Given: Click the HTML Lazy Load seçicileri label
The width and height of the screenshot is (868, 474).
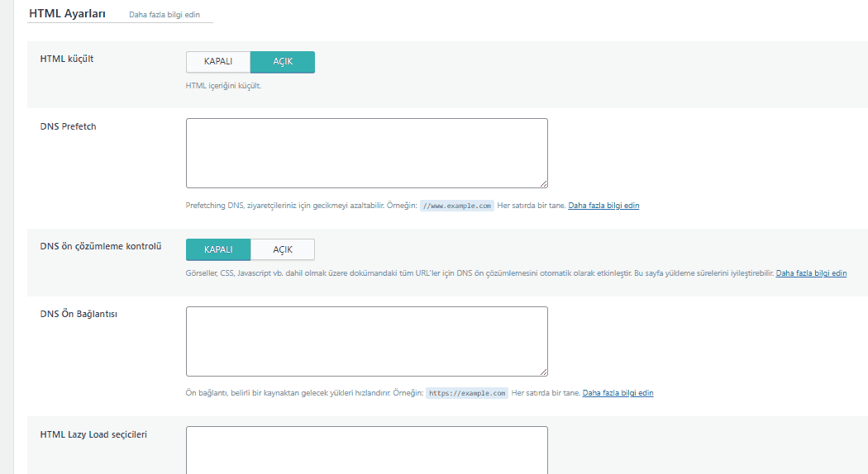Looking at the screenshot, I should pos(93,434).
